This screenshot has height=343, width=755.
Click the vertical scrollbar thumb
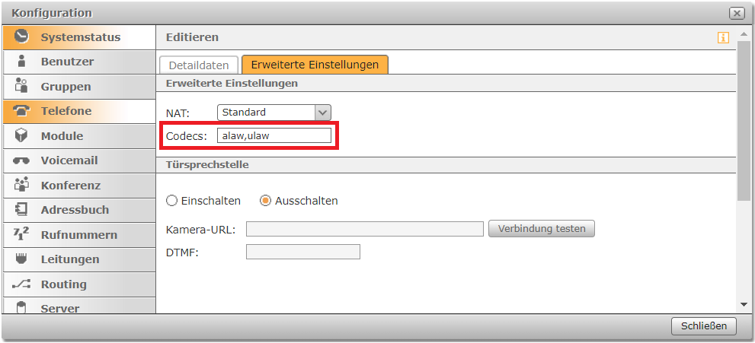tap(744, 122)
